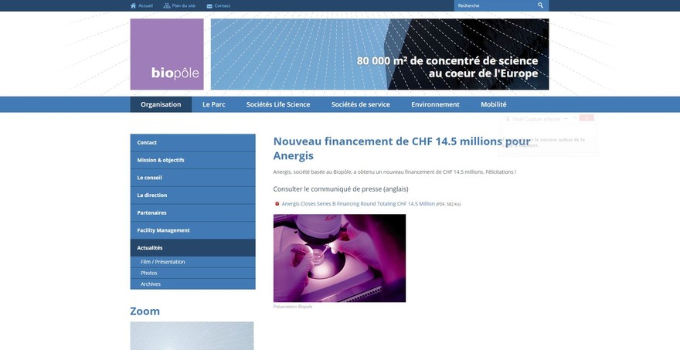Screen dimensions: 680x350
Task: Click the 80 000 m² science banner
Action: coord(380,54)
